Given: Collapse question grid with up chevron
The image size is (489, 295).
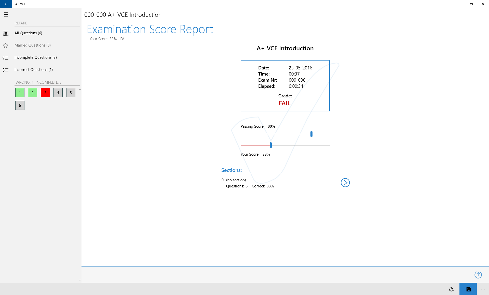Looking at the screenshot, I should (80, 90).
